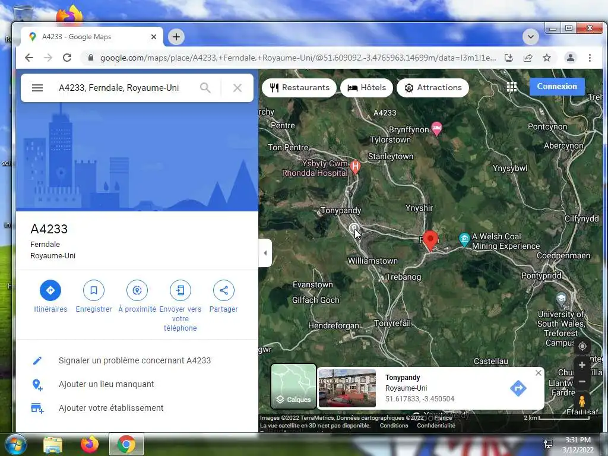Reload the page with the refresh icon
The width and height of the screenshot is (608, 456).
click(67, 58)
